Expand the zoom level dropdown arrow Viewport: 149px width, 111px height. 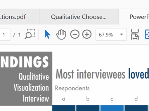(122, 34)
